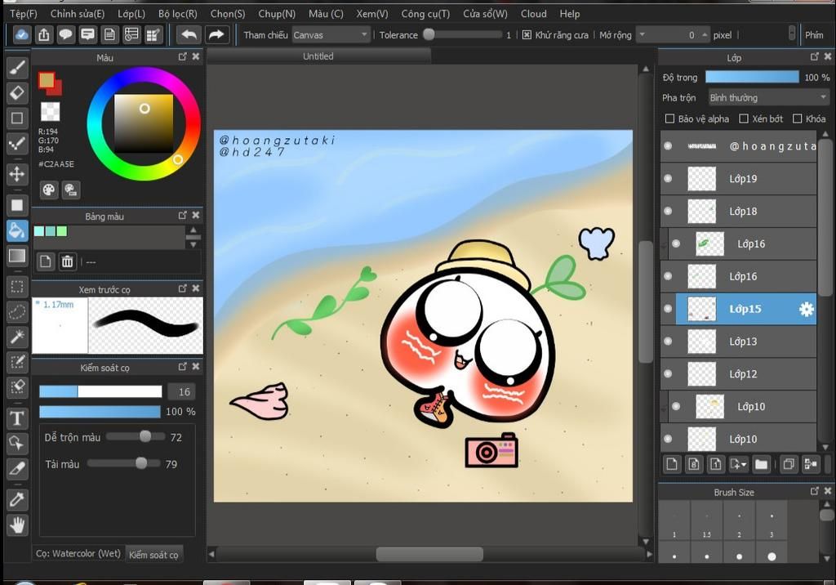
Task: Click the Tolerance slider
Action: click(463, 34)
